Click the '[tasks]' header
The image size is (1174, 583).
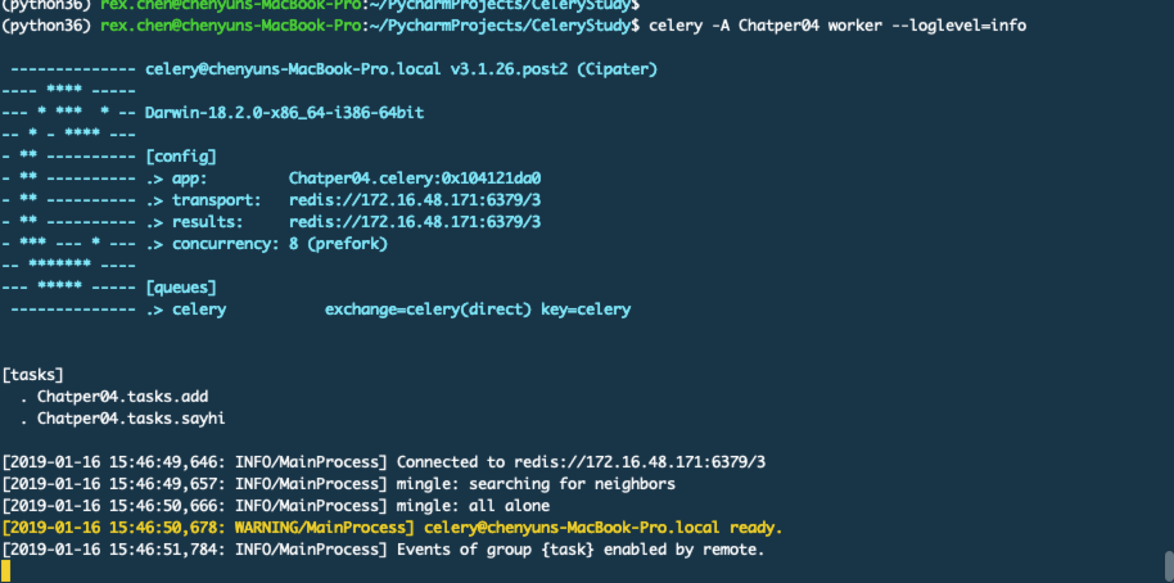tap(33, 375)
